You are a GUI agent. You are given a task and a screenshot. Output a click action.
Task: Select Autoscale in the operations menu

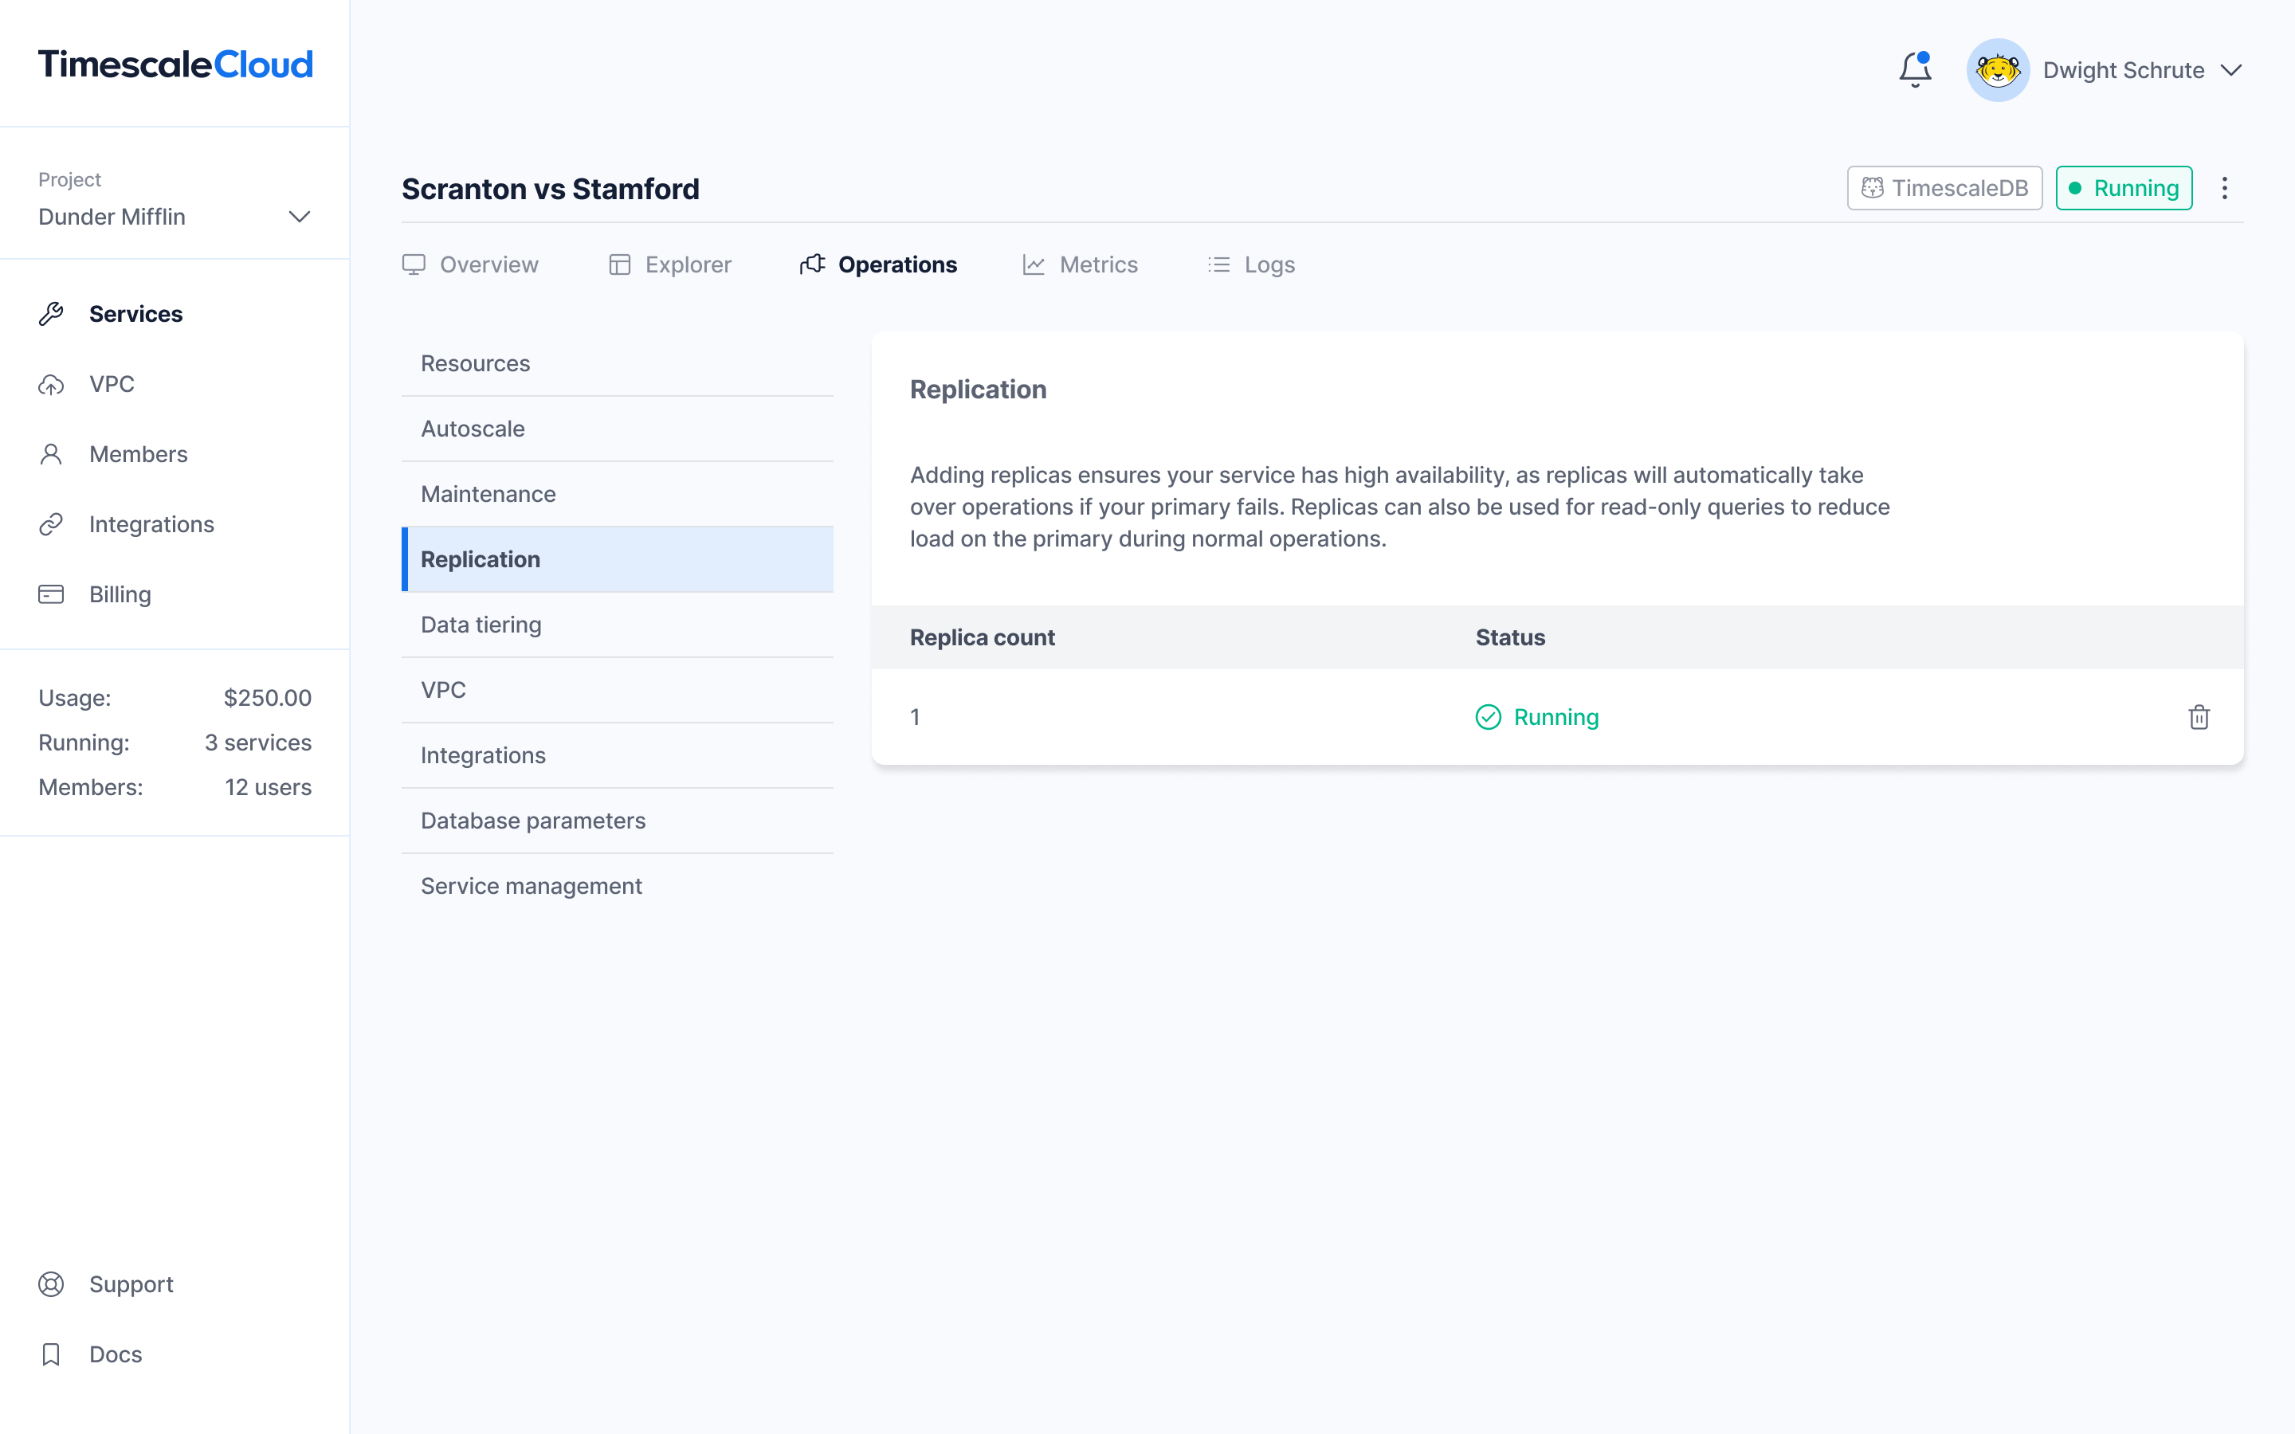(473, 429)
